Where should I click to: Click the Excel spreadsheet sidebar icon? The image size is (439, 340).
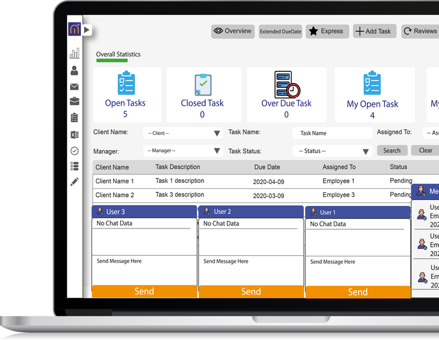(74, 135)
